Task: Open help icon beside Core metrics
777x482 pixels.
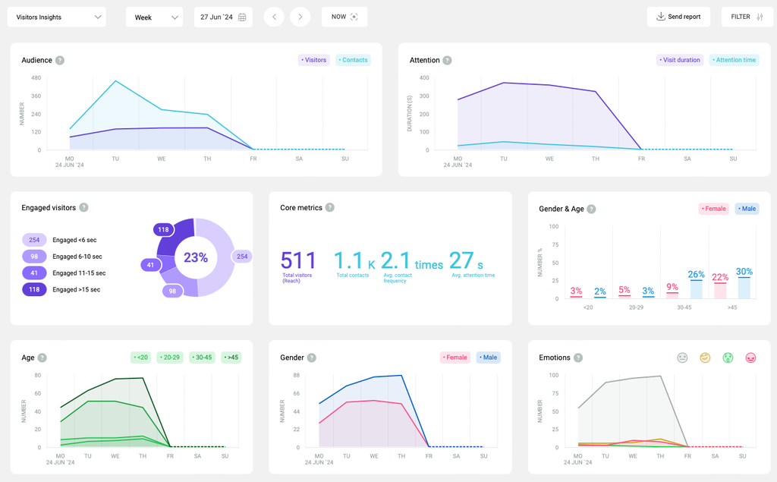Action: point(330,207)
